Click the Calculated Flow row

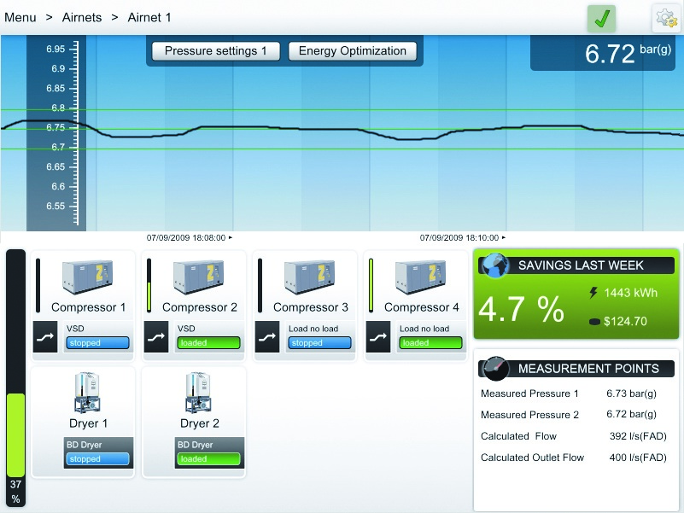coord(574,436)
